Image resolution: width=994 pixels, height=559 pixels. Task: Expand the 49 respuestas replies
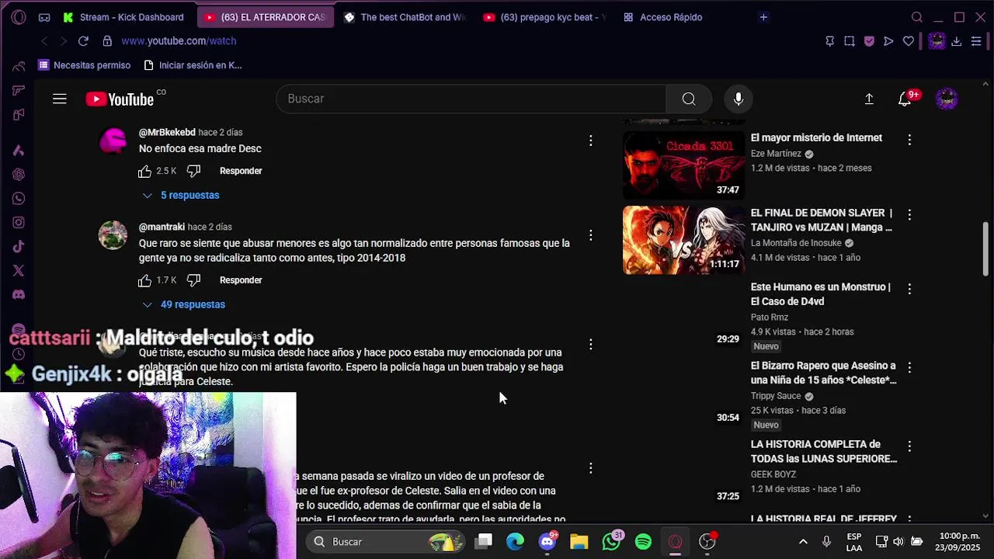click(x=185, y=305)
